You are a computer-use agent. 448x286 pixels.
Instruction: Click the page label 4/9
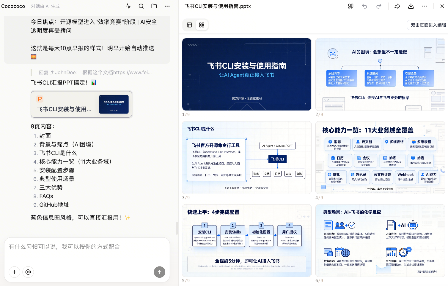tap(319, 198)
